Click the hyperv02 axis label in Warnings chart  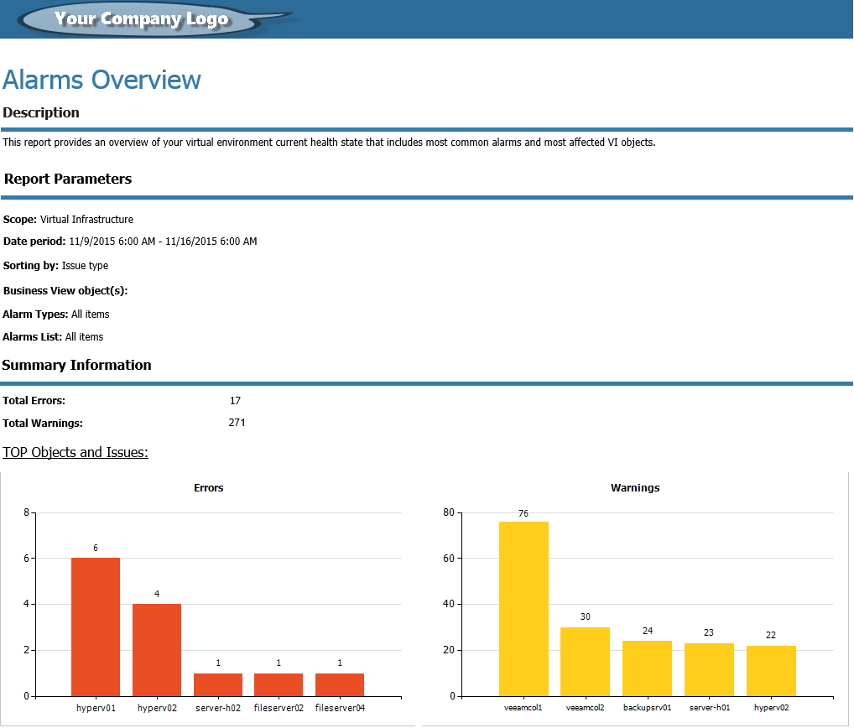coord(771,708)
